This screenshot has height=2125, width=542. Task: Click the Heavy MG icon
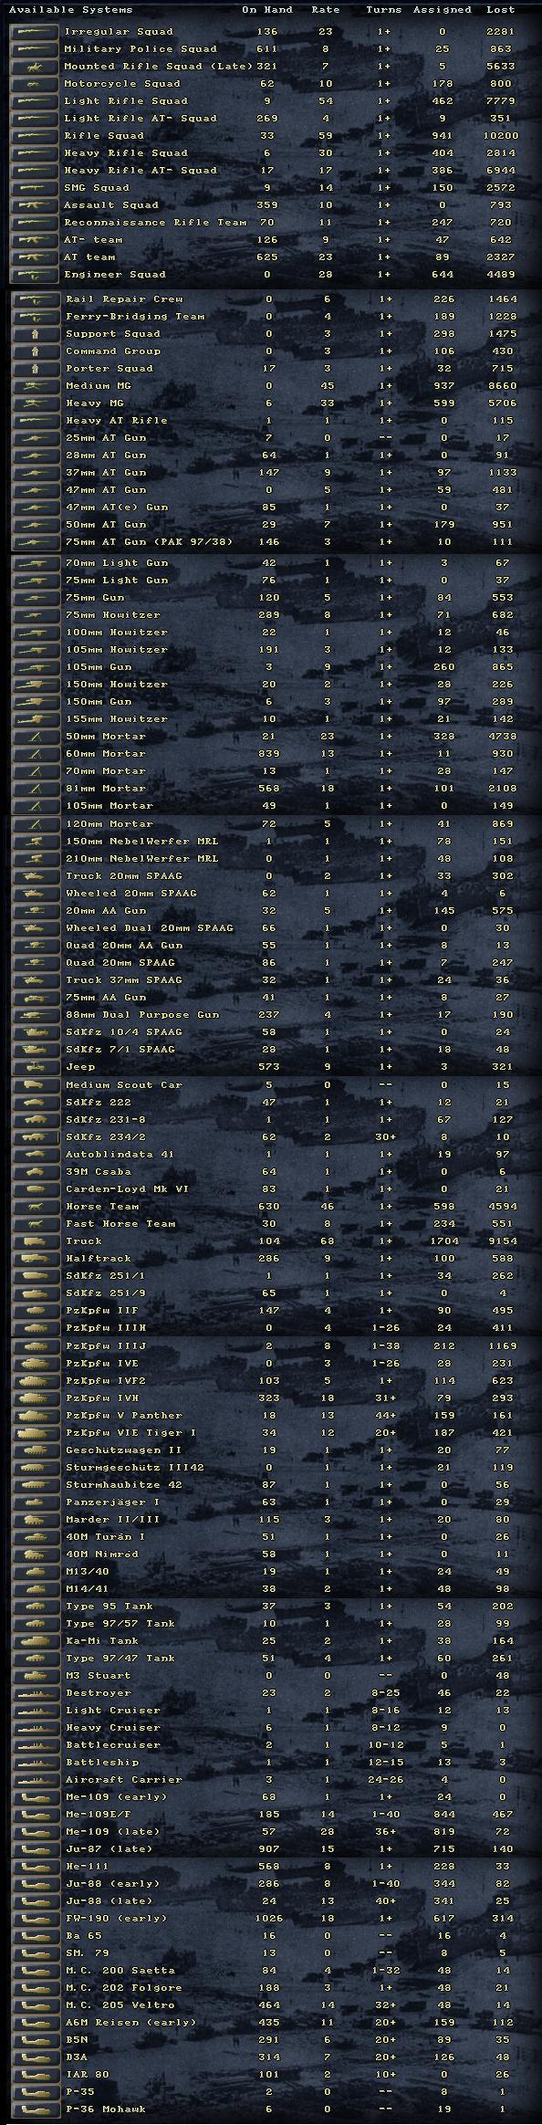[x=36, y=403]
